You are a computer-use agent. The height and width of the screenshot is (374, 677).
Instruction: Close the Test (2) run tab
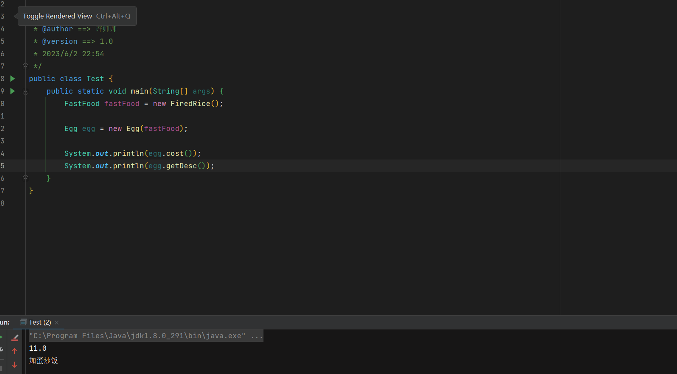57,323
